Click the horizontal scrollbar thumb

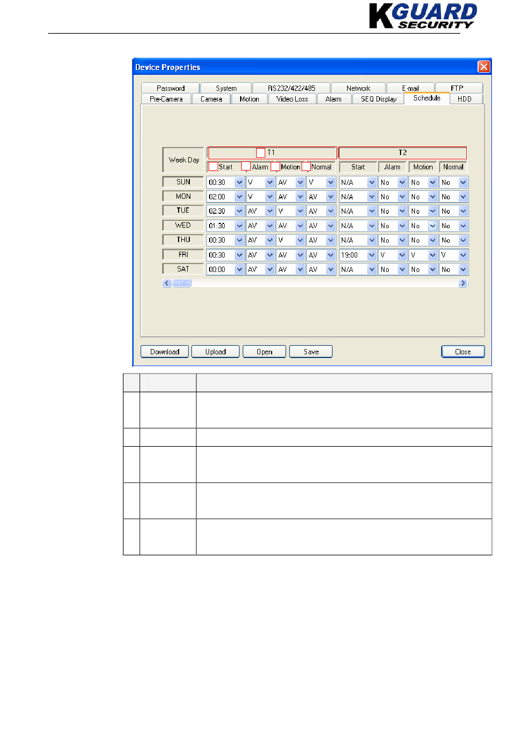pos(182,283)
